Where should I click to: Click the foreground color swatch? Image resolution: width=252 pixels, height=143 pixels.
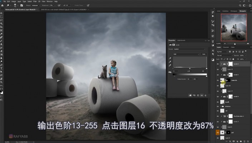pos(1,92)
